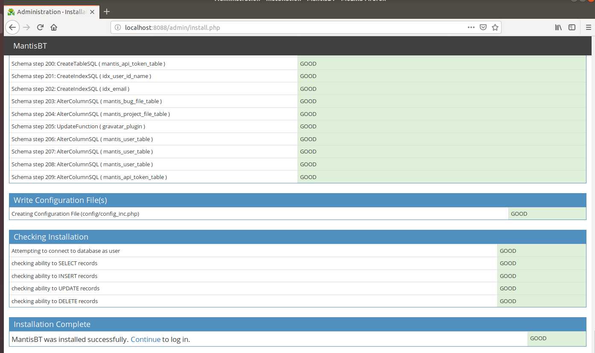Reload the current page

click(40, 27)
